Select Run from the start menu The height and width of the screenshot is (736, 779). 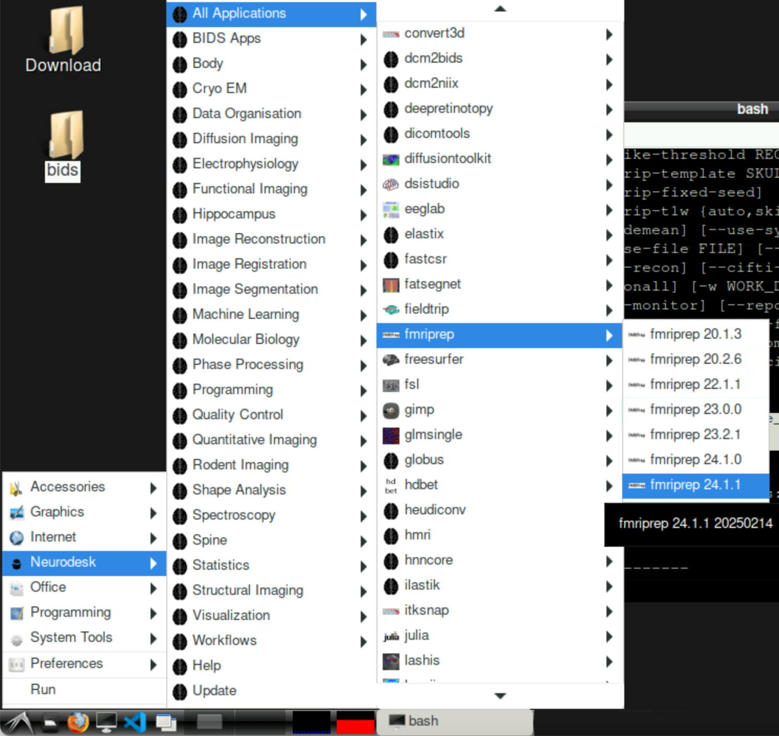[x=84, y=690]
